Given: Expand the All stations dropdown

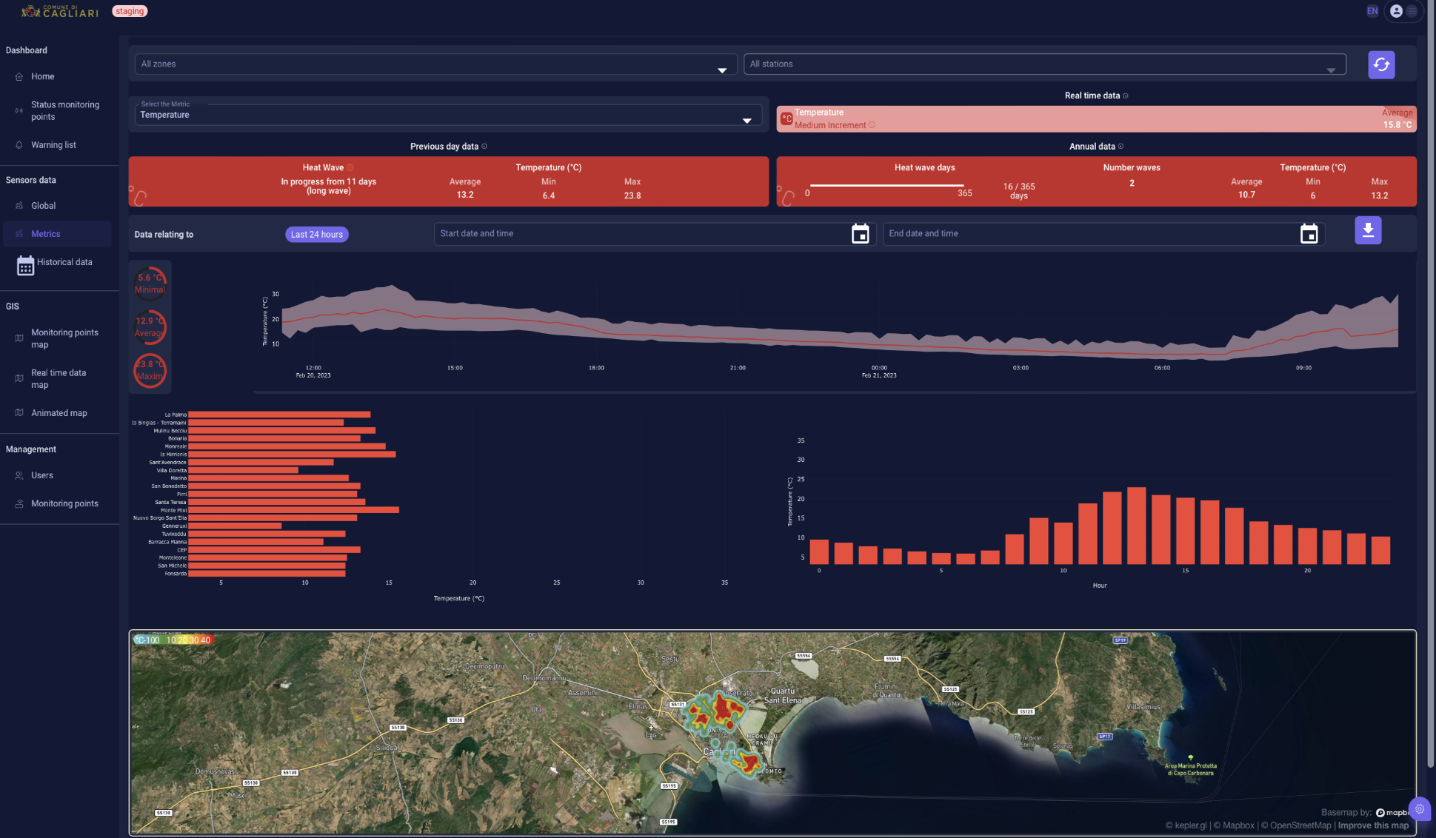Looking at the screenshot, I should tap(1044, 64).
